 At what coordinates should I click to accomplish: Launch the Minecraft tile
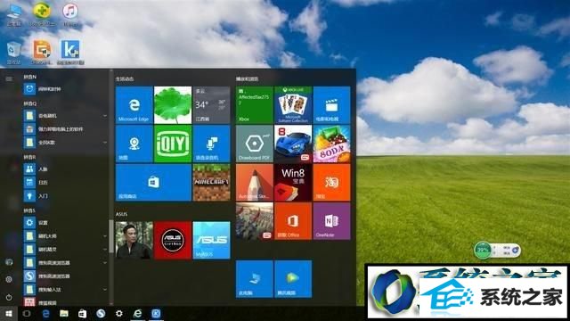click(x=212, y=182)
